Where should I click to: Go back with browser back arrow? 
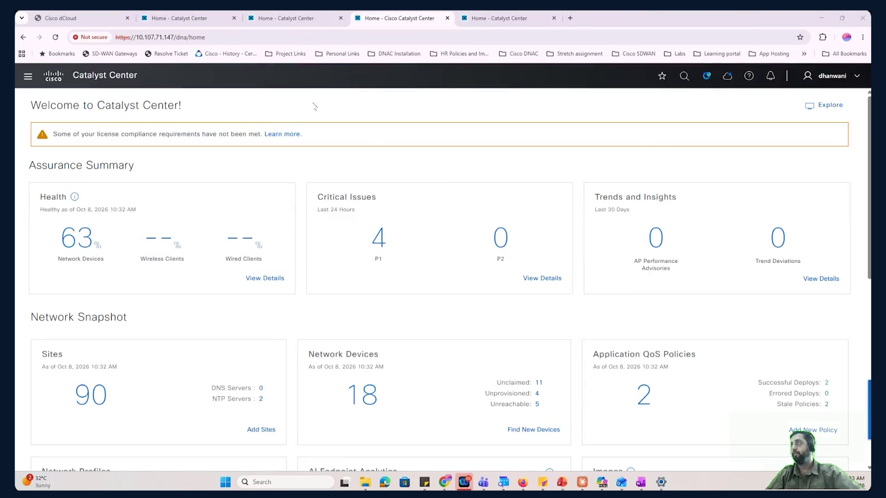pyautogui.click(x=23, y=37)
